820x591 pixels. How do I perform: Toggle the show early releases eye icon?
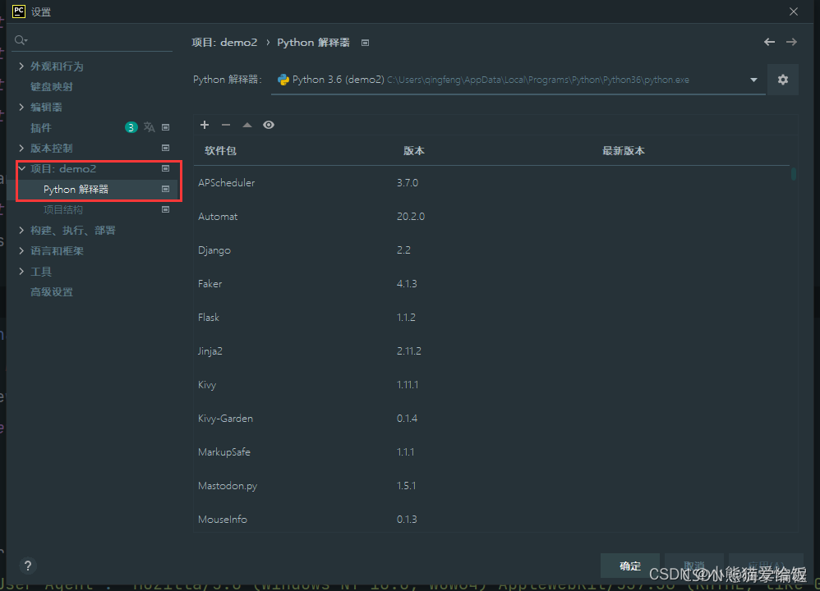coord(269,125)
